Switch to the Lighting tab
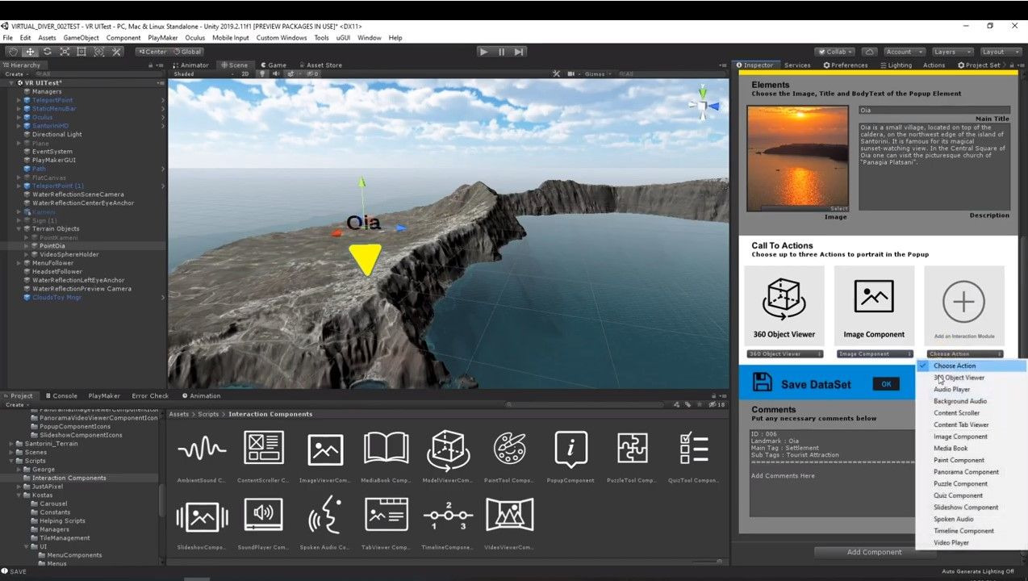The image size is (1028, 581). [x=896, y=65]
